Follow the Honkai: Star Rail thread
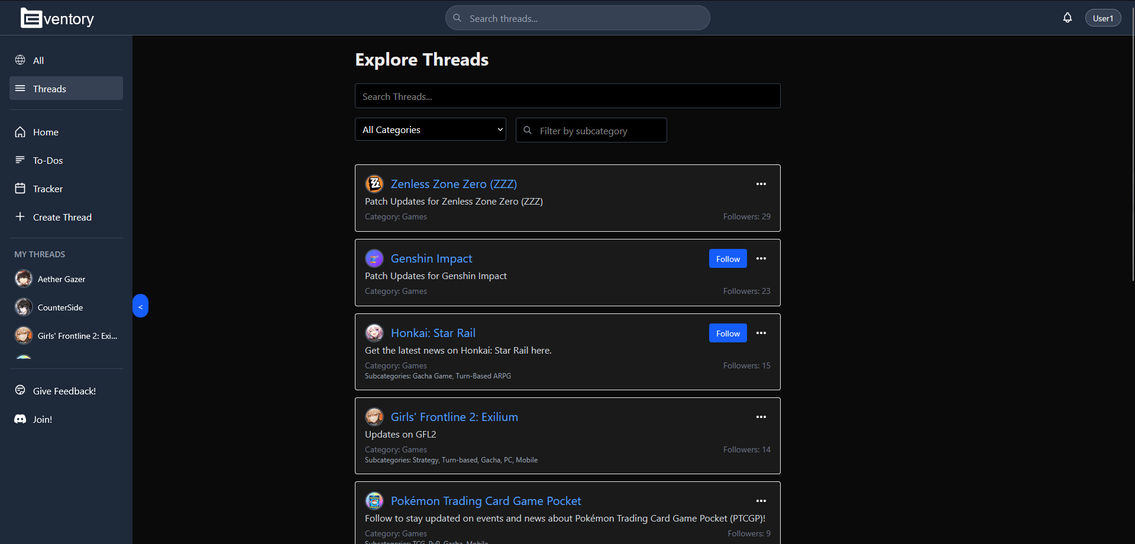Screen dimensions: 1135x544 coord(727,333)
